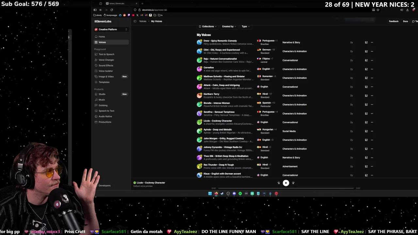Select Johnny Dynamite - Vintage Radio DJ
The width and height of the screenshot is (418, 235).
coord(223,147)
